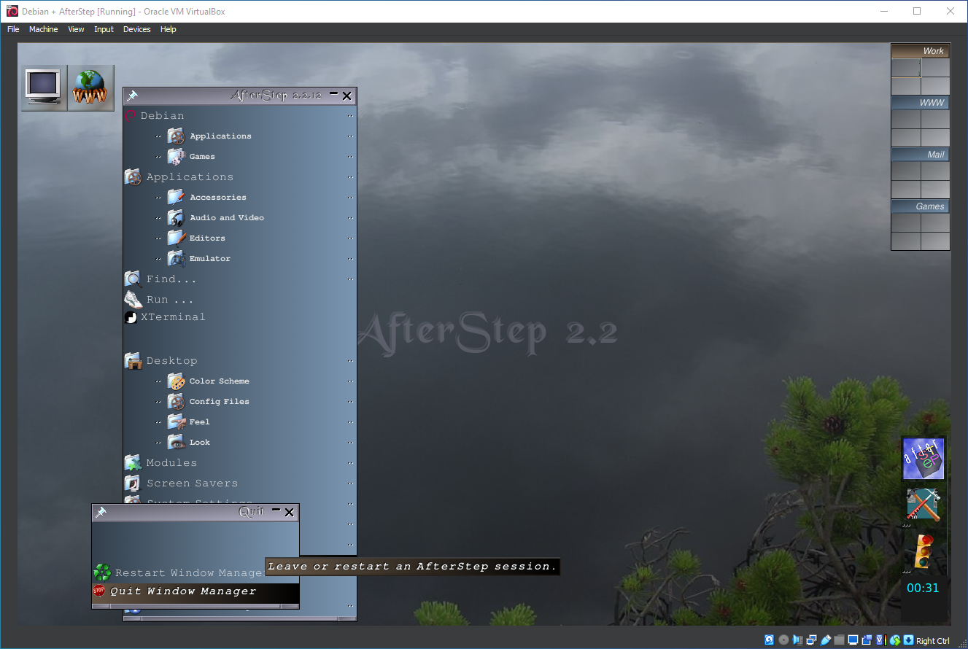Open the Machine menu in VirtualBox
The height and width of the screenshot is (649, 968).
pyautogui.click(x=43, y=29)
